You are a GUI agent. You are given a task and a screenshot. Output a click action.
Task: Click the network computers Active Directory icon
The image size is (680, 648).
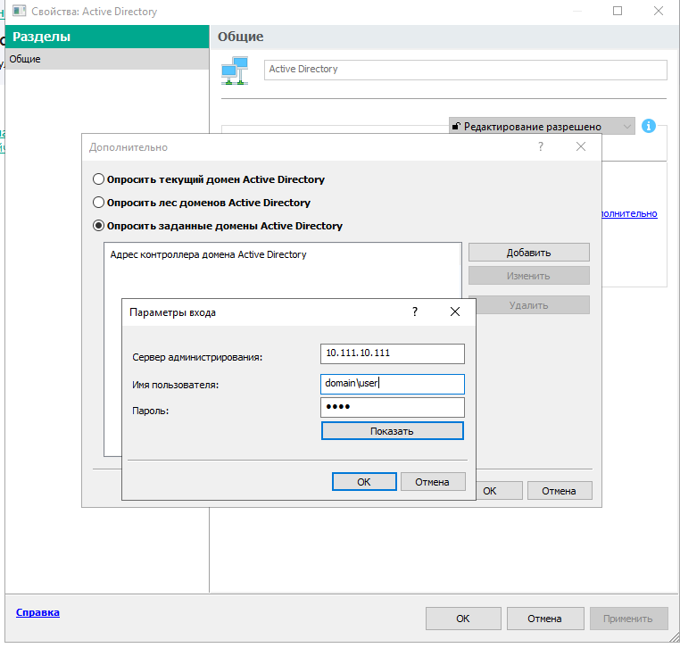pos(235,71)
